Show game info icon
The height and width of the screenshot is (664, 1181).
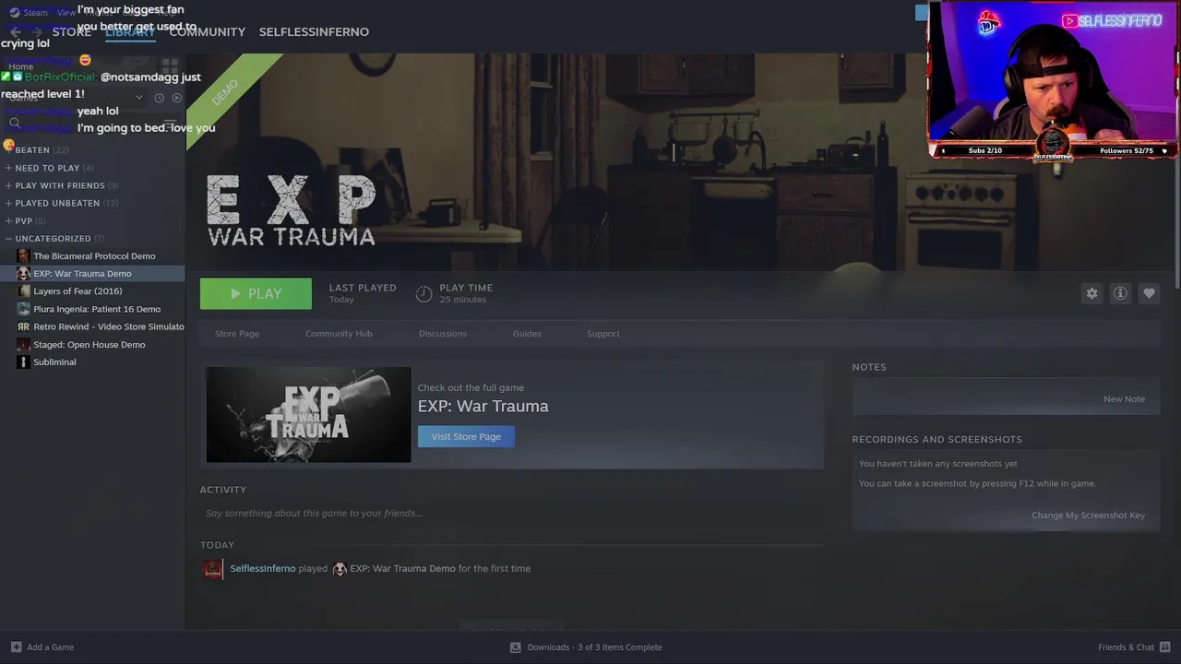coord(1120,293)
